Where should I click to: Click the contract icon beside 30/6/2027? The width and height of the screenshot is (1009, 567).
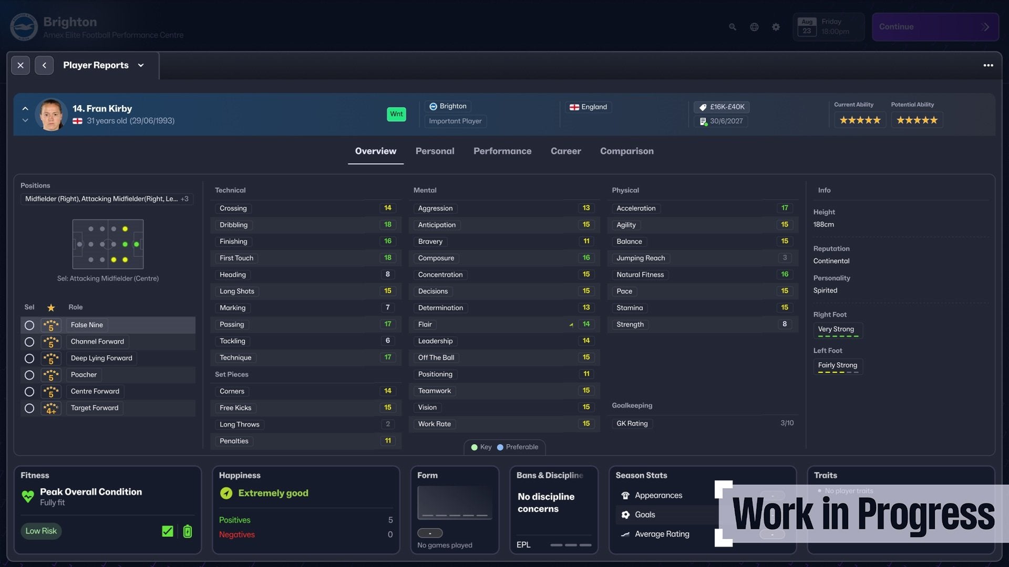pos(704,121)
